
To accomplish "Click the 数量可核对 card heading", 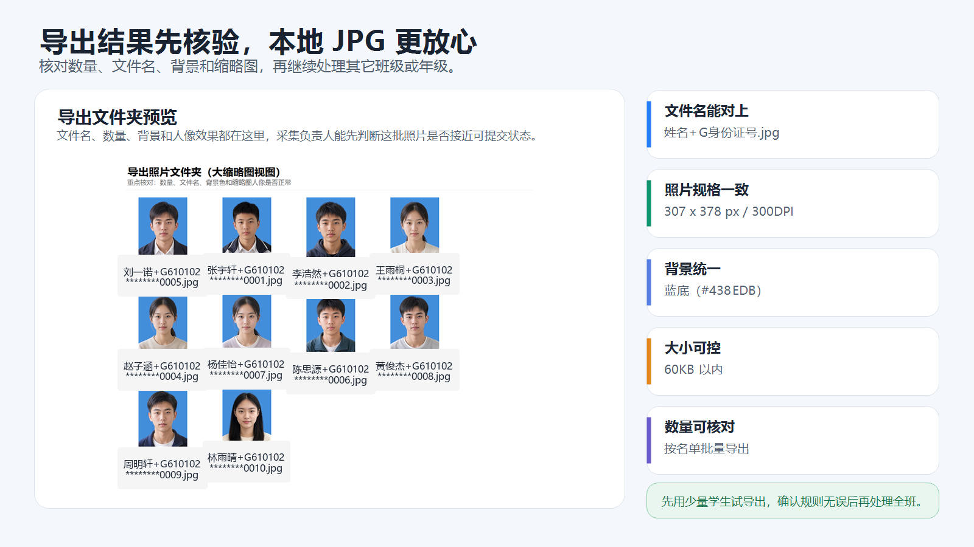I will [x=699, y=427].
